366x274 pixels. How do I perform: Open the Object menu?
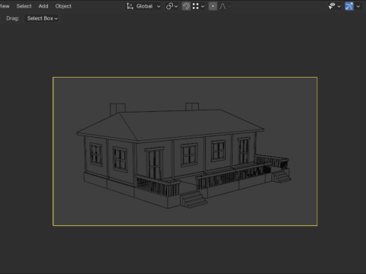(x=63, y=6)
